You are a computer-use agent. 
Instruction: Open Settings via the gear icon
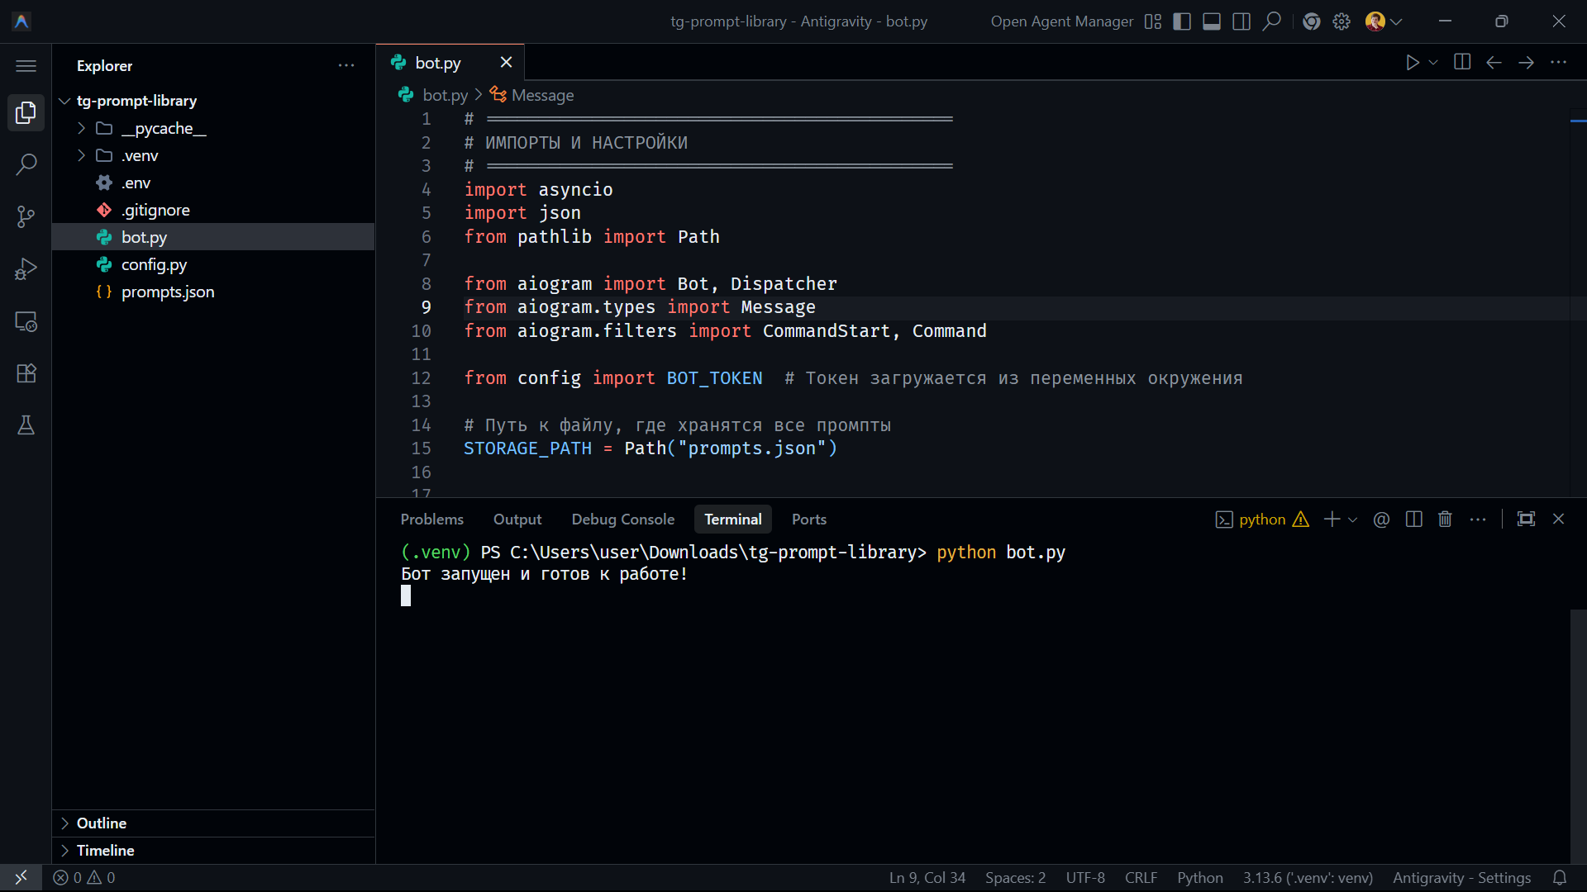pos(1341,21)
